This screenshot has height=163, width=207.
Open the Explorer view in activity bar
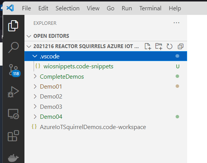13,26
